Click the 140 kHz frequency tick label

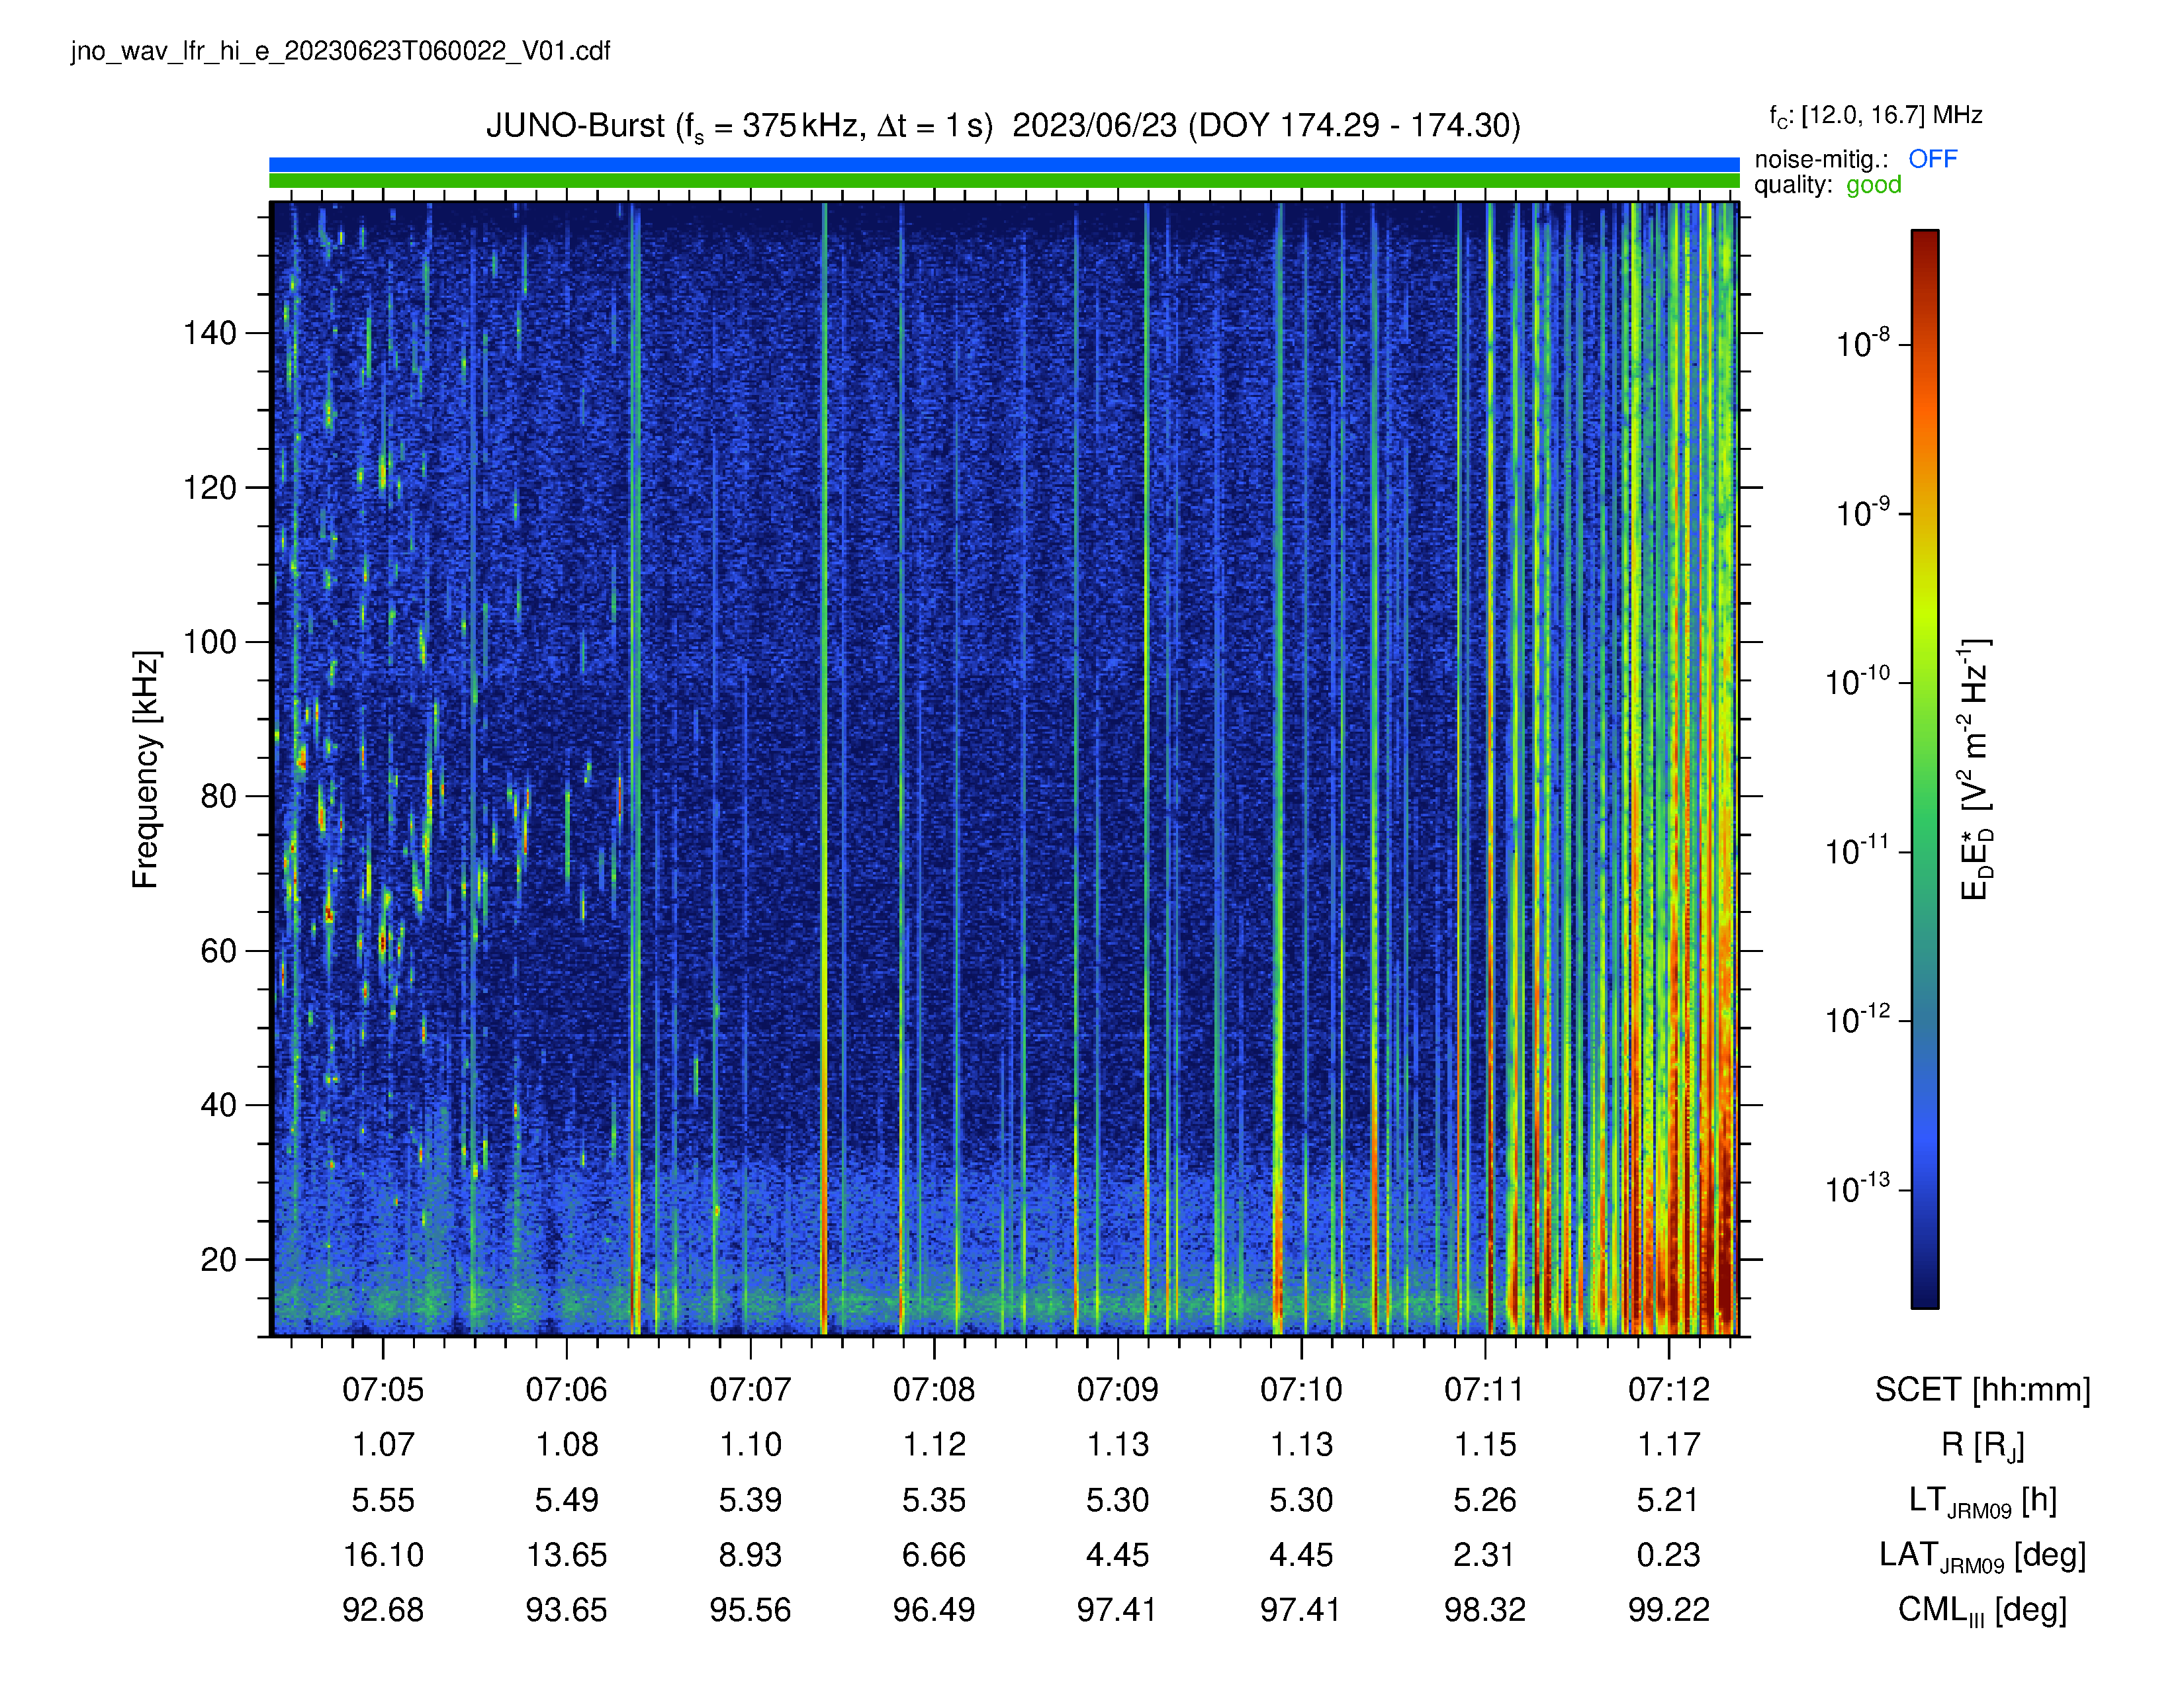click(x=209, y=333)
